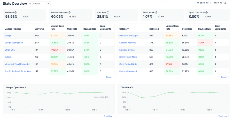
Task: Open the Google mailbox provider link
Action: pyautogui.click(x=8, y=36)
